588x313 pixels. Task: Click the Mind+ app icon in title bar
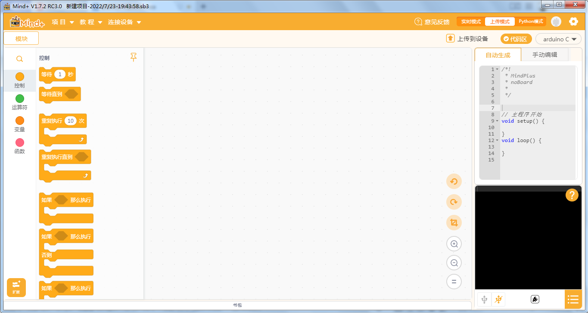(x=7, y=6)
